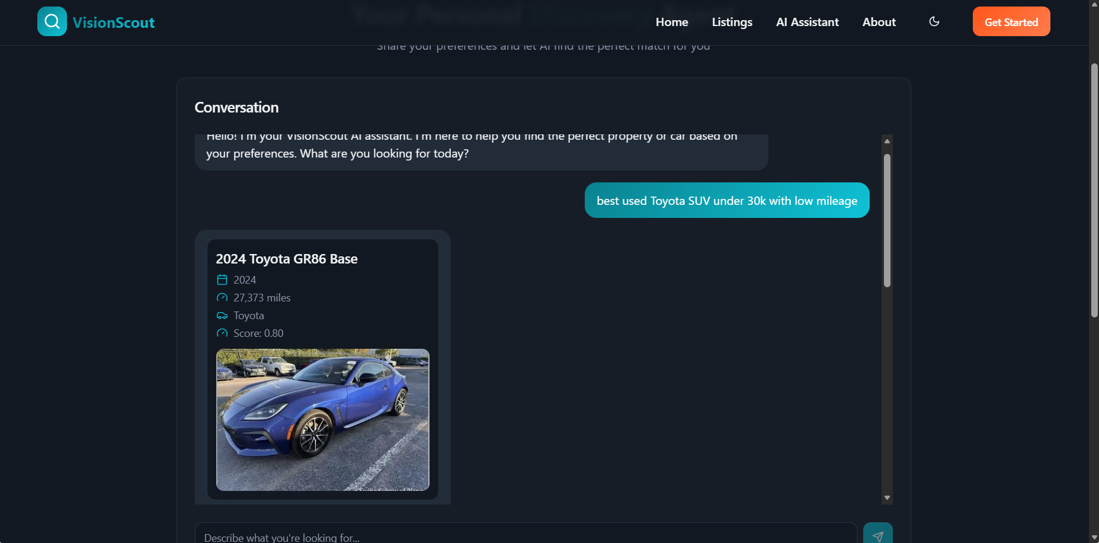Click the conversation panel scrollbar thumb
Image resolution: width=1099 pixels, height=543 pixels.
[887, 220]
